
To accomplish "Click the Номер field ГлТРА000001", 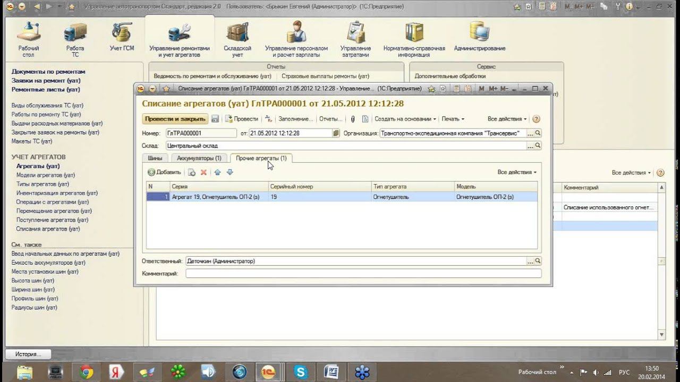I will (201, 133).
